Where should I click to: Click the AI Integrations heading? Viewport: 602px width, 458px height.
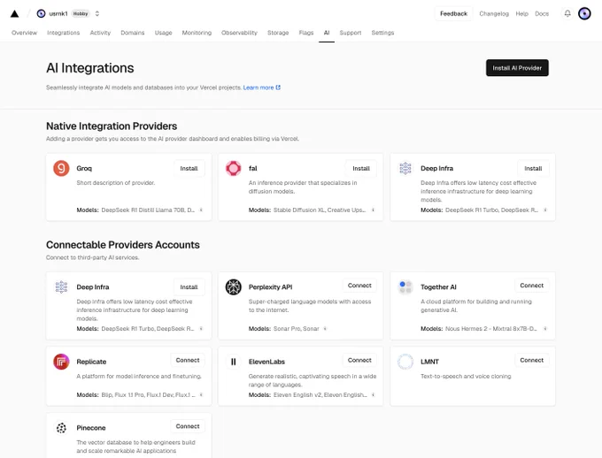[89, 68]
